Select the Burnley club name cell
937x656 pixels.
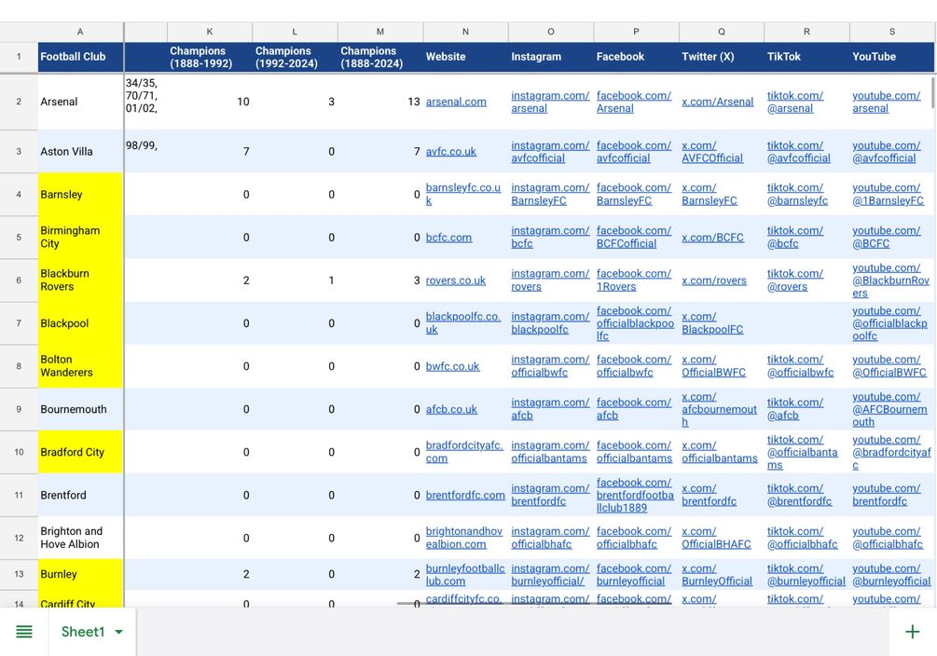coord(80,575)
